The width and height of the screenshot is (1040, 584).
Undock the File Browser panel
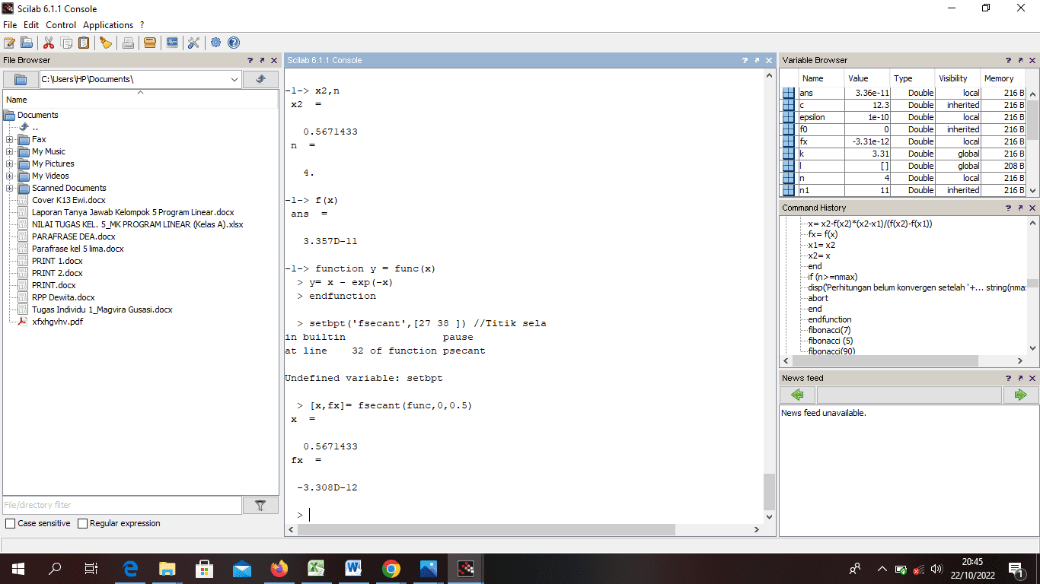pos(262,60)
